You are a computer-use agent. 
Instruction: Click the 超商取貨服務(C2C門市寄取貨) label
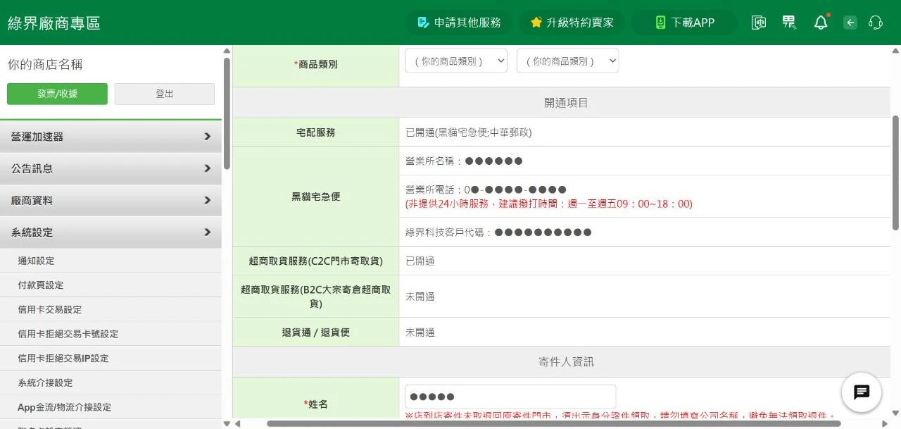[x=316, y=261]
